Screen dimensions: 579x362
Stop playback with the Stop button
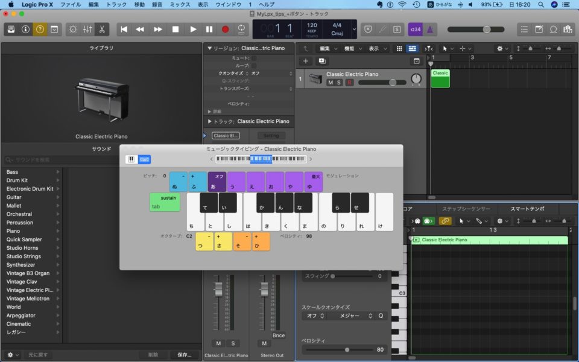(x=176, y=29)
